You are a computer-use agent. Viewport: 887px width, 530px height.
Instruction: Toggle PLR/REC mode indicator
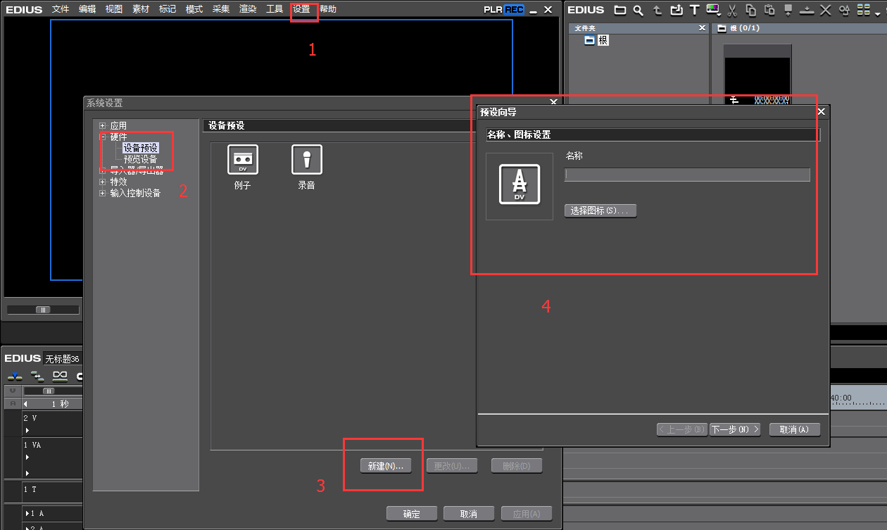tap(503, 10)
